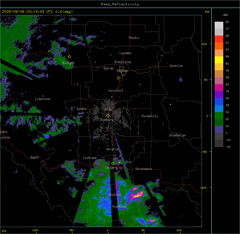Click the Sylvan label on the map
240x234 pixels.
coord(109,68)
